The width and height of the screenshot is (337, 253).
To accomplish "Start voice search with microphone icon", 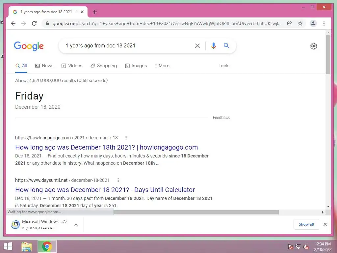I will pyautogui.click(x=213, y=45).
